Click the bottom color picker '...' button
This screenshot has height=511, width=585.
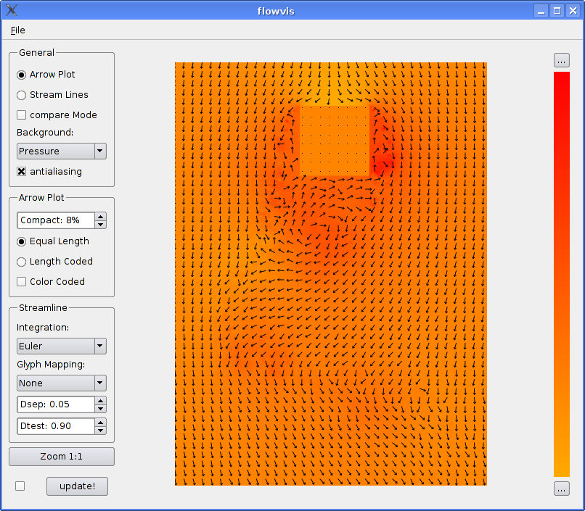pos(561,489)
